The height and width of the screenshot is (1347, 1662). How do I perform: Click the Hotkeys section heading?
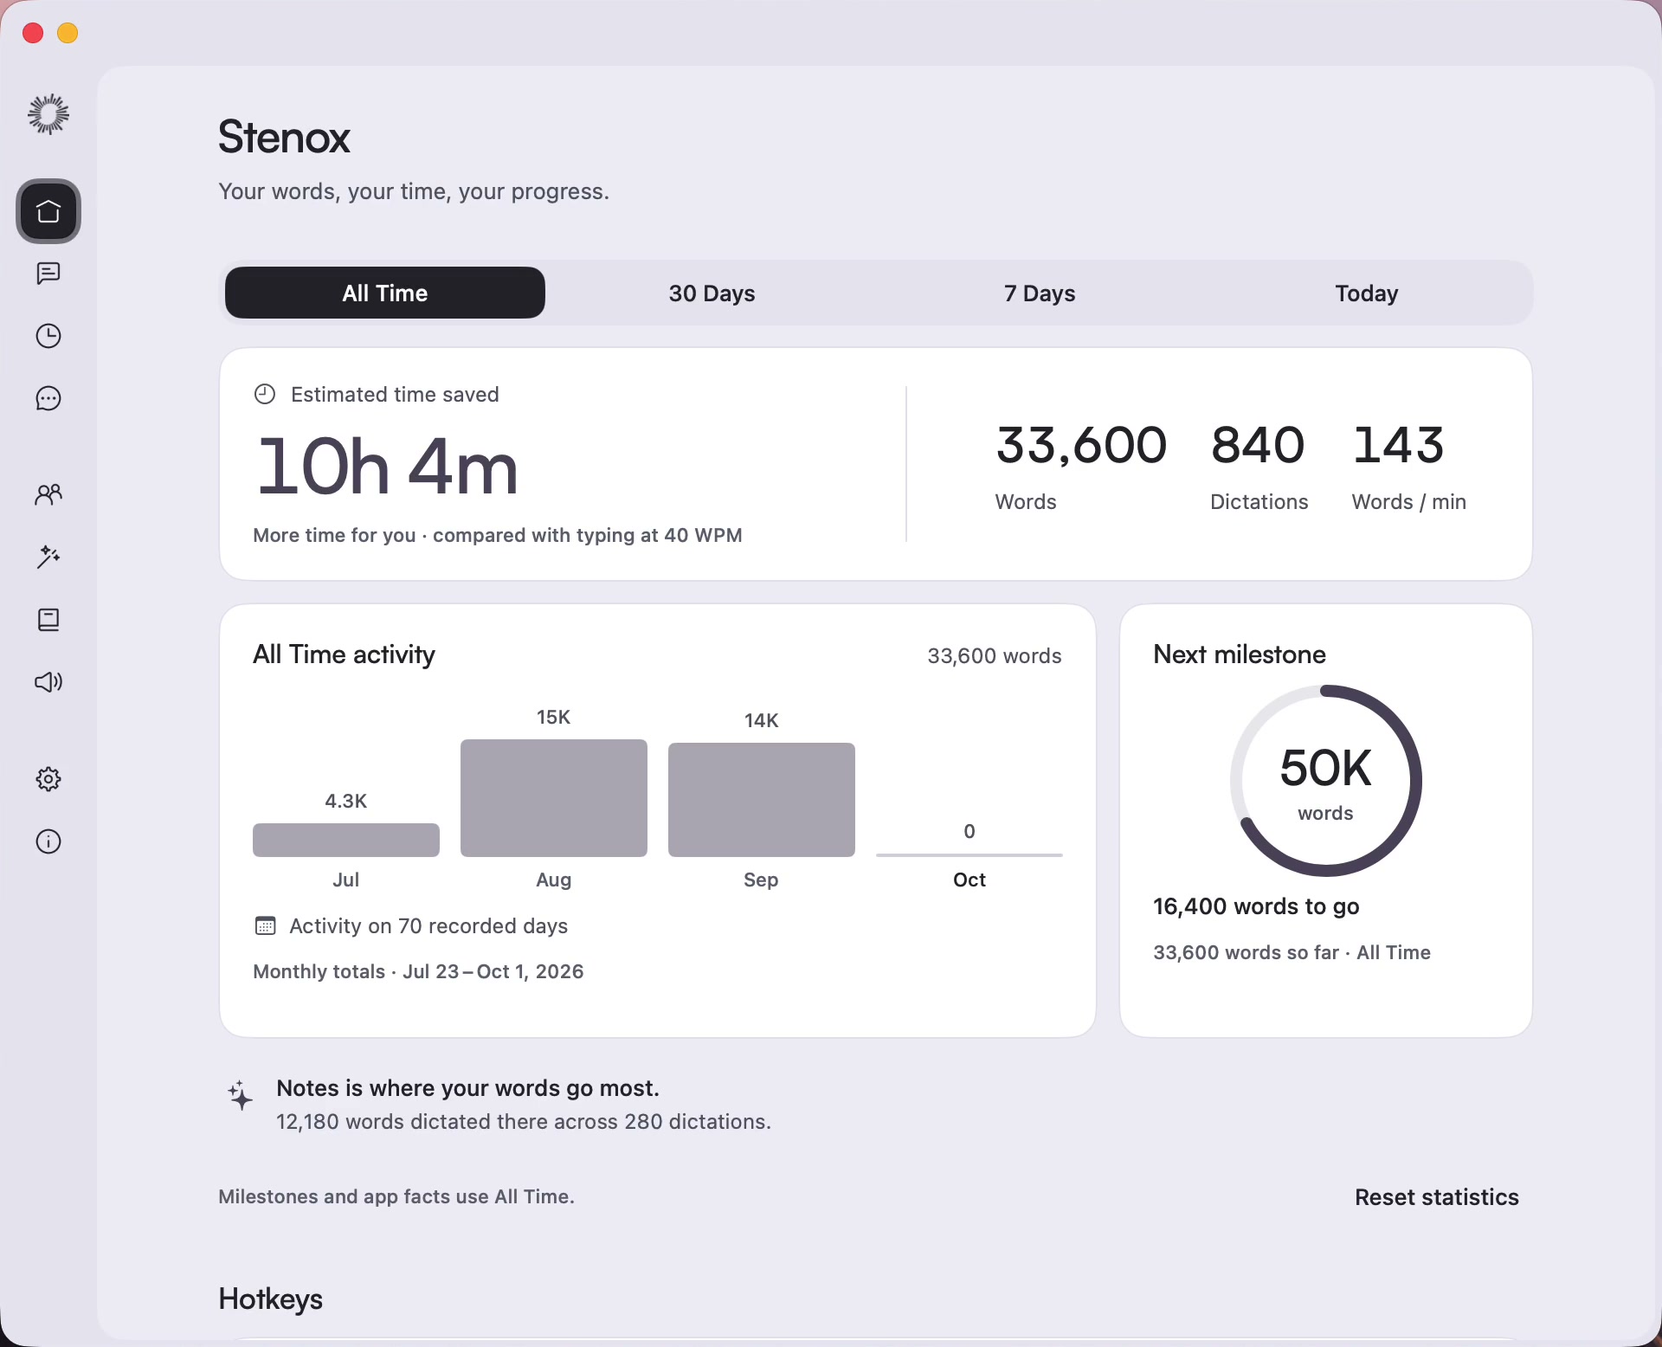271,1299
